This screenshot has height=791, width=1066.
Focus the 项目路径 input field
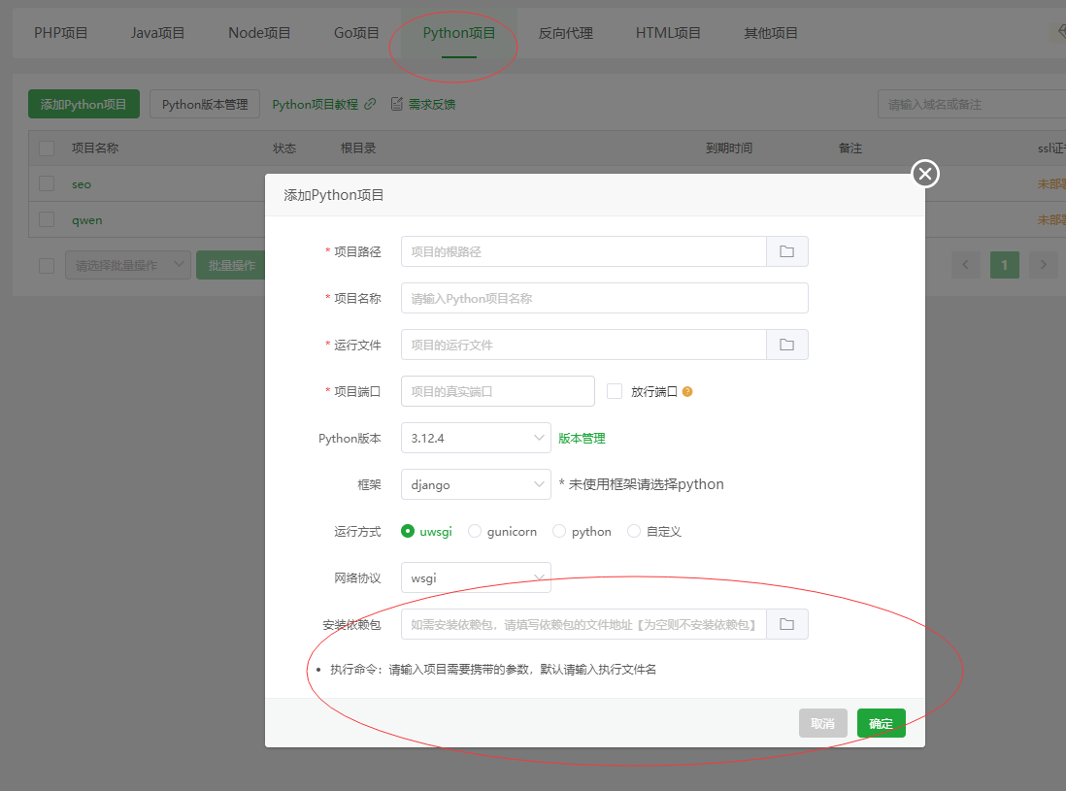coord(583,251)
